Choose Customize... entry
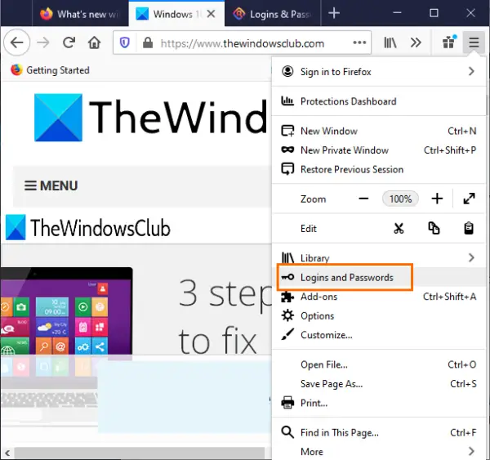 coord(378,335)
